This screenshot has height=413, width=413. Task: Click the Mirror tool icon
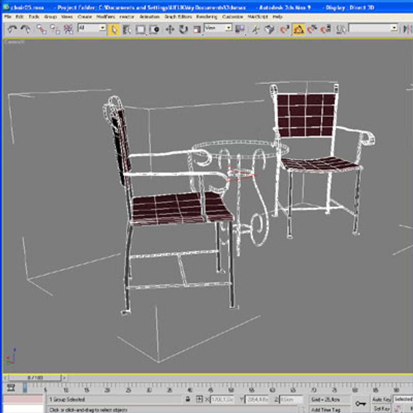click(407, 29)
